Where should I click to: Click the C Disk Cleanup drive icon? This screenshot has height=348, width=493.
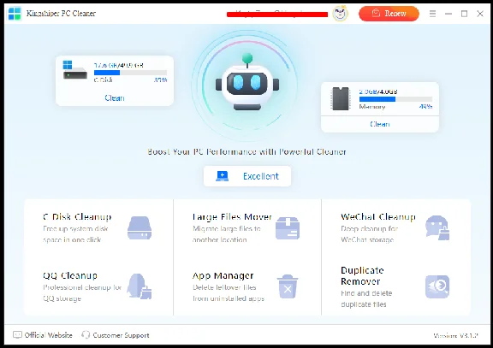pyautogui.click(x=140, y=227)
